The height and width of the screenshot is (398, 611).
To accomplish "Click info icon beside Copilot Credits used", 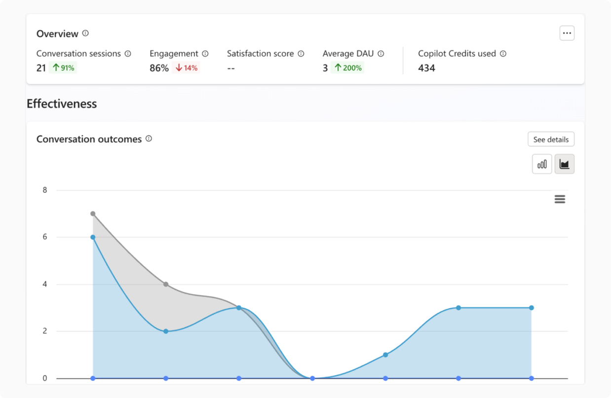I will coord(503,54).
